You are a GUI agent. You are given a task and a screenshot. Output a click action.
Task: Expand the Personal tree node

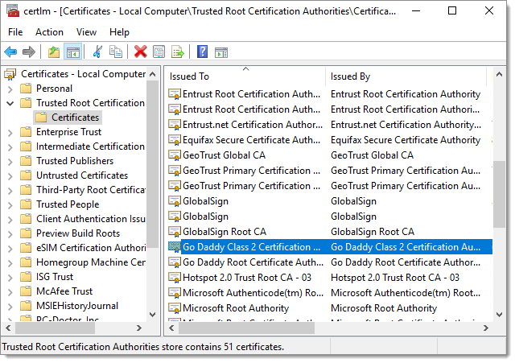click(x=10, y=89)
